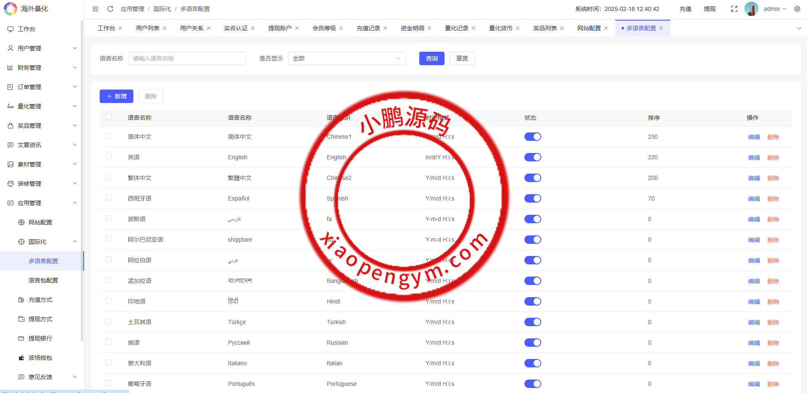Focus the 语言名称 search input field

[x=187, y=58]
